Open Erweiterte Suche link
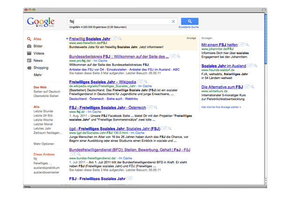 coord(188,28)
